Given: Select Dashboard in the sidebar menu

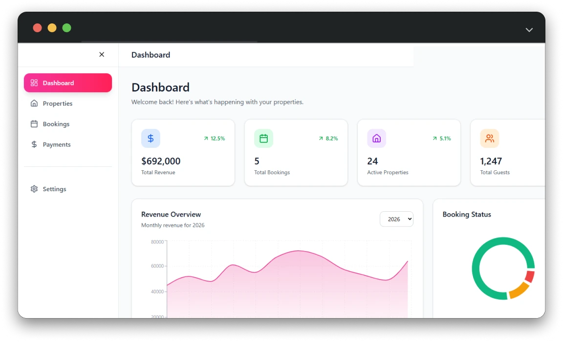Looking at the screenshot, I should pyautogui.click(x=68, y=83).
